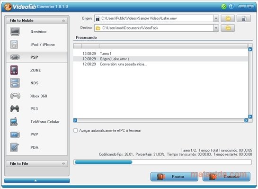Click the log scroll down arrow
The width and height of the screenshot is (258, 189).
click(x=250, y=117)
